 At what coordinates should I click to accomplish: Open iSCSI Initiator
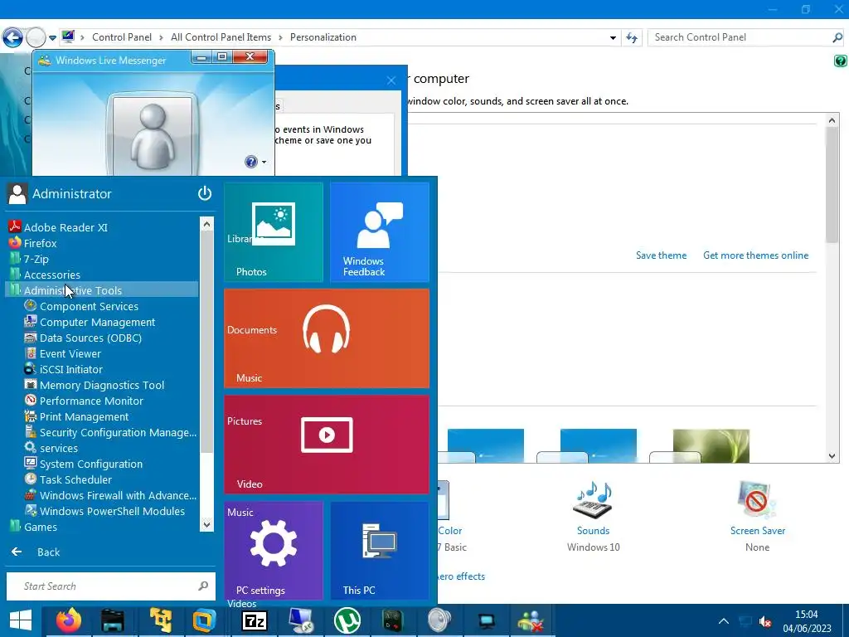71,369
